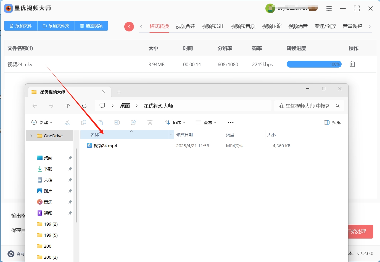Toggle pin for 图片 in sidebar
This screenshot has width=380, height=262.
tap(70, 191)
